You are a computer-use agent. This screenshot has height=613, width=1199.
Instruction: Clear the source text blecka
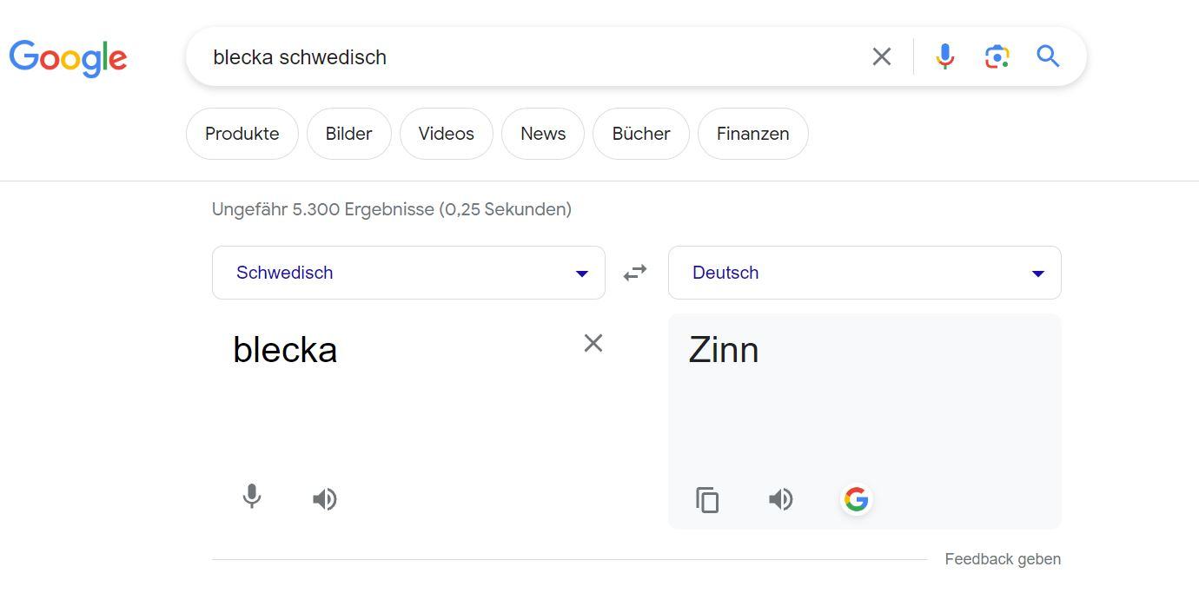click(593, 343)
